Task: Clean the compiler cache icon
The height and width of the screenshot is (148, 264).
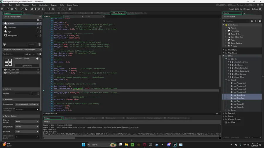Action: 43,9
